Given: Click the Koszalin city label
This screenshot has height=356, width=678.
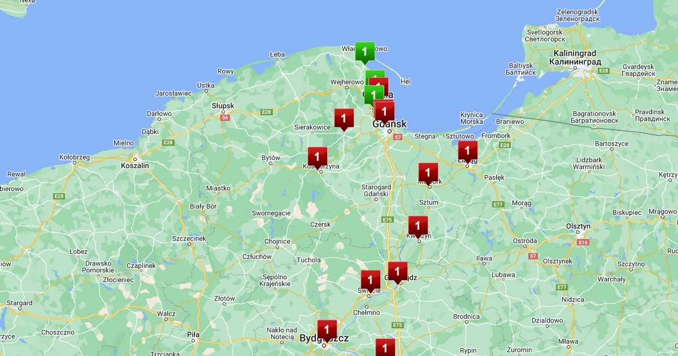Looking at the screenshot, I should click(x=134, y=166).
